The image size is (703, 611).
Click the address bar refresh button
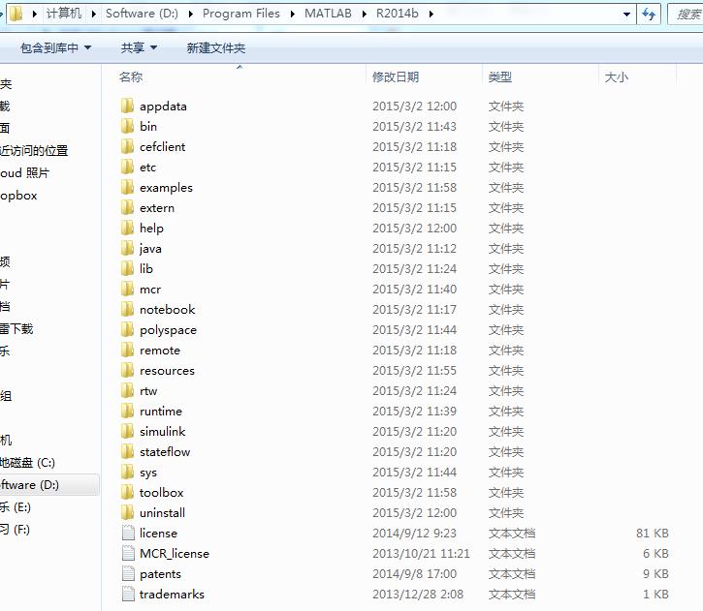pos(649,14)
